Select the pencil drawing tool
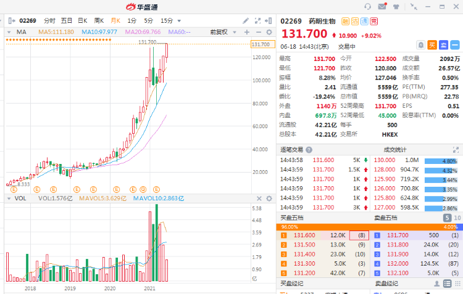Viewport: 463px width, 294px height. pos(245,20)
